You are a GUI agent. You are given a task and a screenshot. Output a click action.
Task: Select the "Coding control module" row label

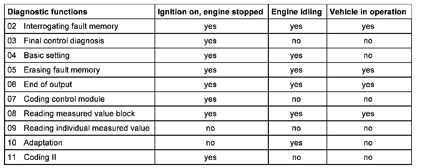click(x=64, y=99)
